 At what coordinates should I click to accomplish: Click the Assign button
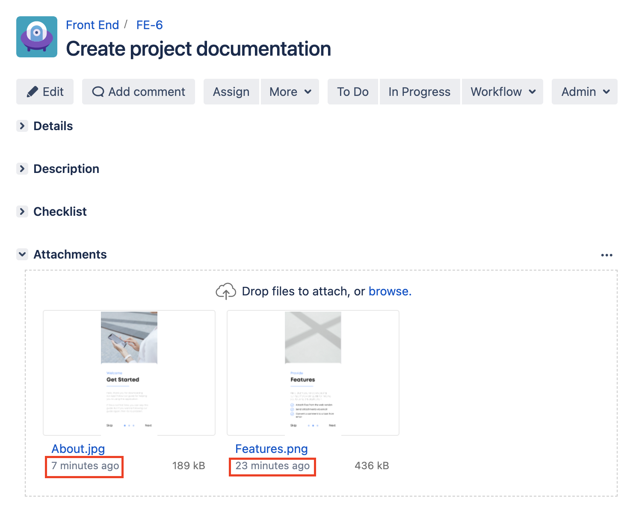(x=231, y=92)
